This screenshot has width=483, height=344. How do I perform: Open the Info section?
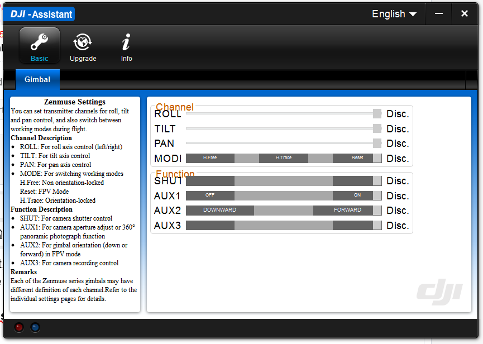126,47
